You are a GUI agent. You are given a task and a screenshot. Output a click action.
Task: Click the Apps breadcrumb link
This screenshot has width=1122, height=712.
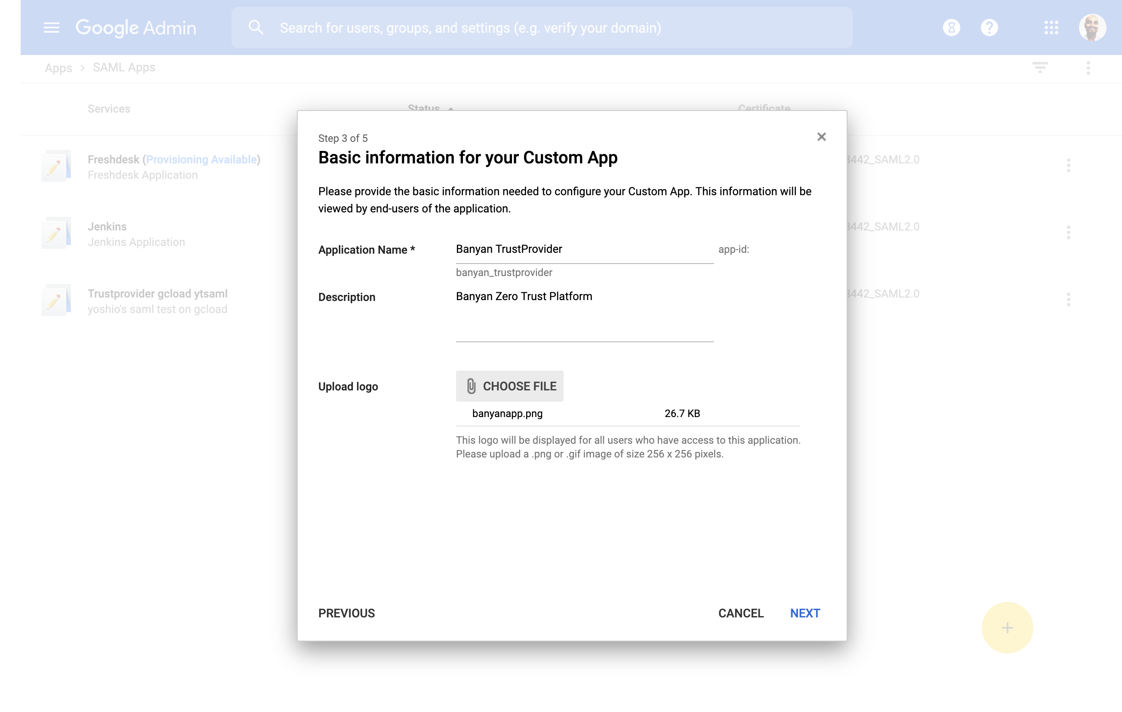point(58,68)
